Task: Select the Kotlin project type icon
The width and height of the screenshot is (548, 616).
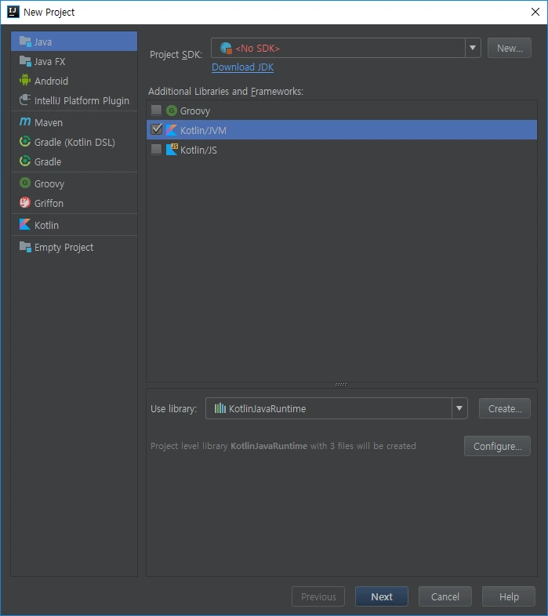Action: (x=25, y=225)
